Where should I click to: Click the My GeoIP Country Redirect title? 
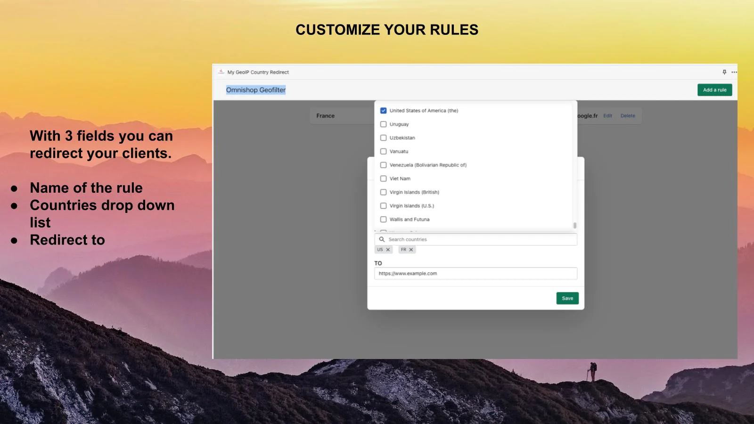[x=258, y=72]
